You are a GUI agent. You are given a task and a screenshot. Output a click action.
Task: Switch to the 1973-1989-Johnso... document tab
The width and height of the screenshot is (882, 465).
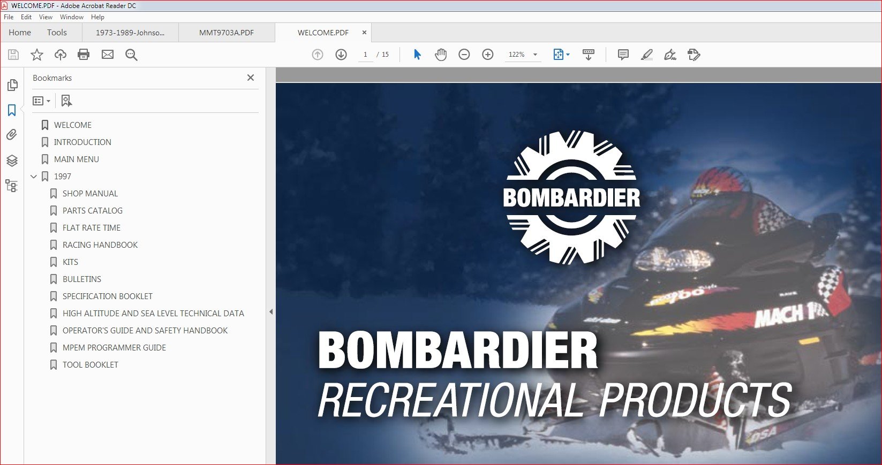pos(130,33)
